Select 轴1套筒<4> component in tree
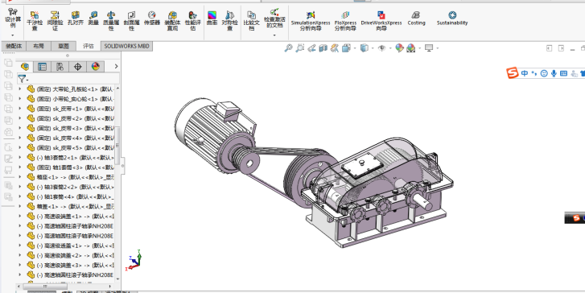Screen dimensions: 585x293 [x=71, y=196]
